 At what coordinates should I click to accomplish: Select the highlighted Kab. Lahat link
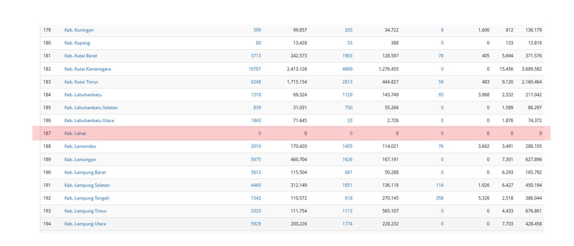click(x=75, y=133)
